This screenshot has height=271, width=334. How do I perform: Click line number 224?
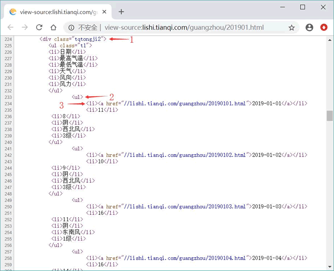click(x=8, y=39)
